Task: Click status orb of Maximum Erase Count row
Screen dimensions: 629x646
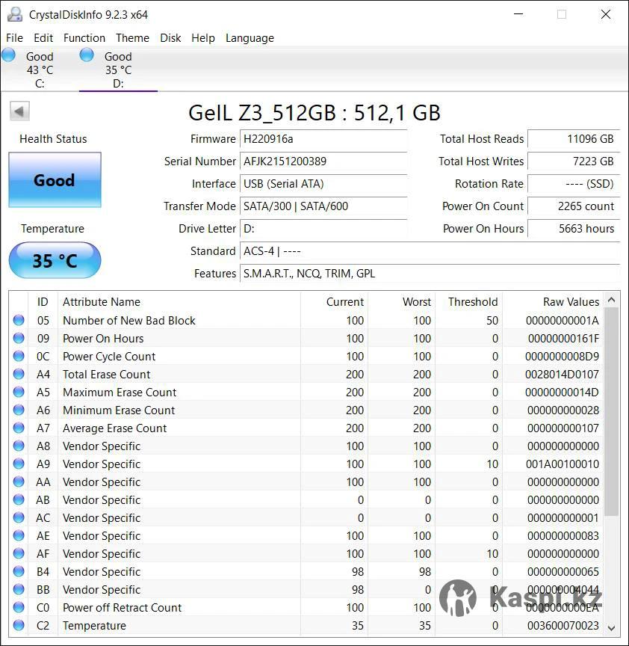Action: point(19,392)
